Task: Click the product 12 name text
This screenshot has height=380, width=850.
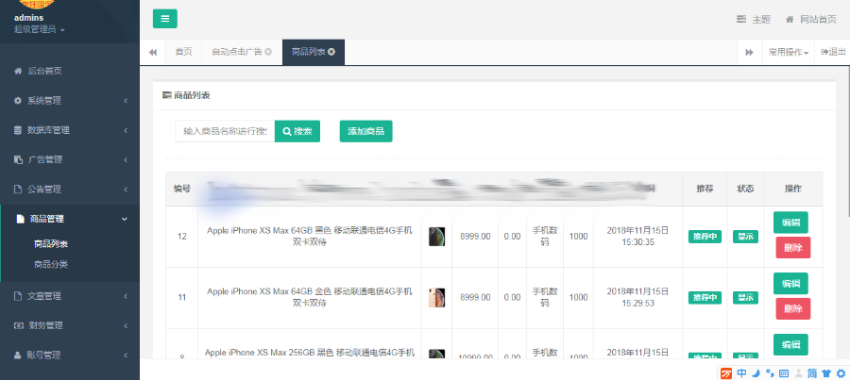Action: pyautogui.click(x=310, y=237)
